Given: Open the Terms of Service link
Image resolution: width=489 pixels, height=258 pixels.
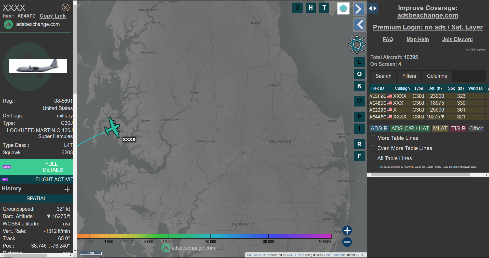Looking at the screenshot, I should [461, 167].
